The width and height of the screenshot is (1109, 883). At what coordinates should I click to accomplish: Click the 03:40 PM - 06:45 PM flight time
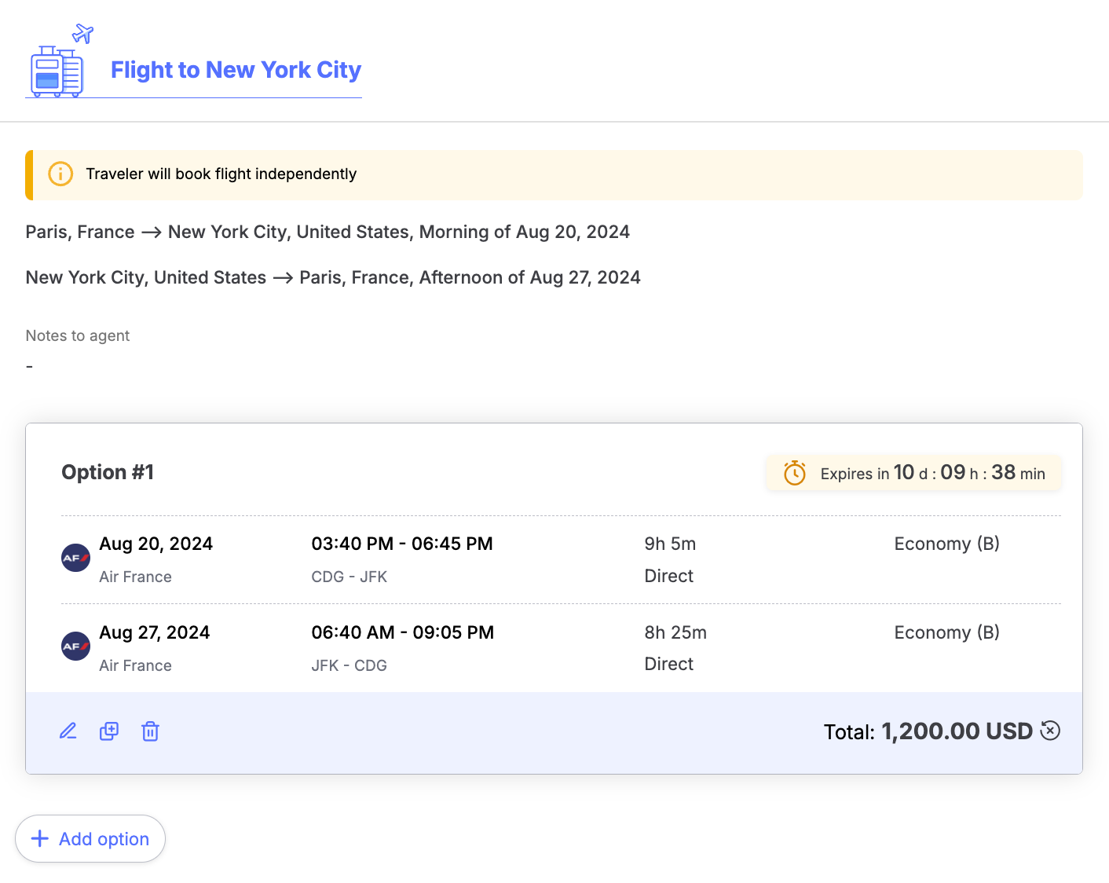(x=401, y=544)
